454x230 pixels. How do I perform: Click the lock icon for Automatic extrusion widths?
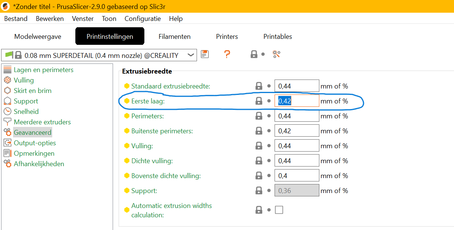259,210
